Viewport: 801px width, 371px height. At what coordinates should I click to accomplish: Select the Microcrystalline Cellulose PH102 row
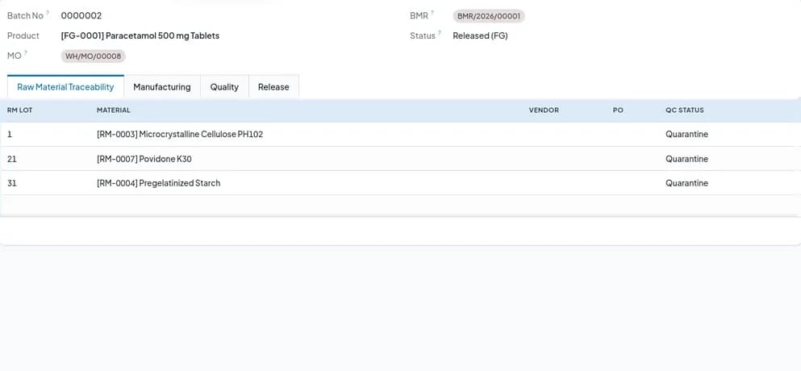click(x=398, y=135)
